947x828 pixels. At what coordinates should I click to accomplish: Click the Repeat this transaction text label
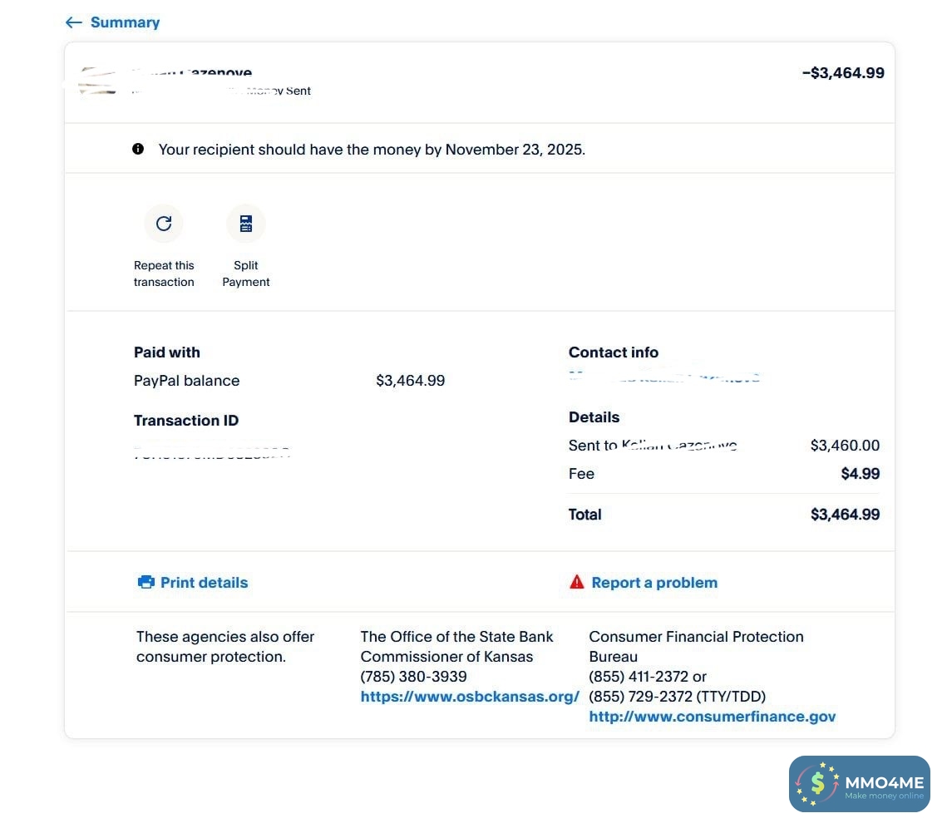point(164,274)
